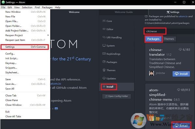This screenshot has height=129, width=195.
Task: Choose Close Window menu entry
Action: pyautogui.click(x=25, y=105)
